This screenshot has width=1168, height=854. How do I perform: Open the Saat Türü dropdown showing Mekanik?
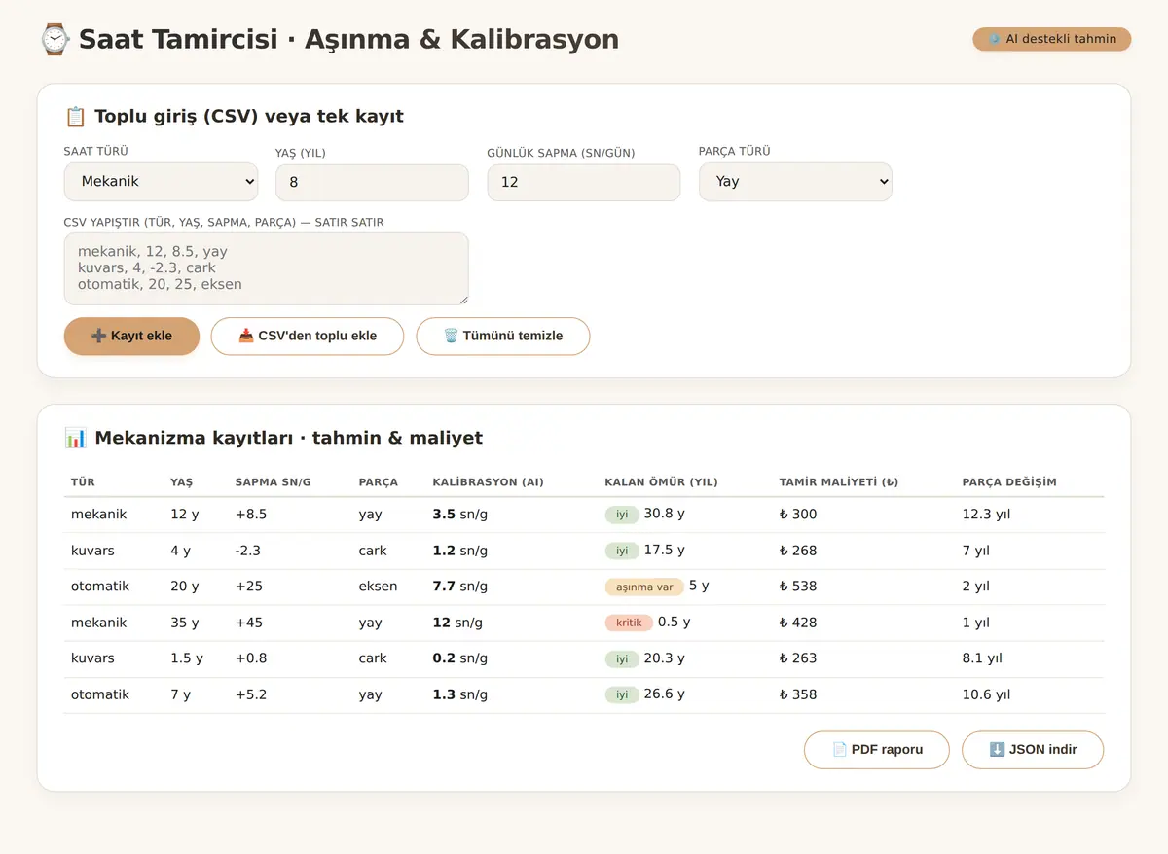[x=161, y=182]
